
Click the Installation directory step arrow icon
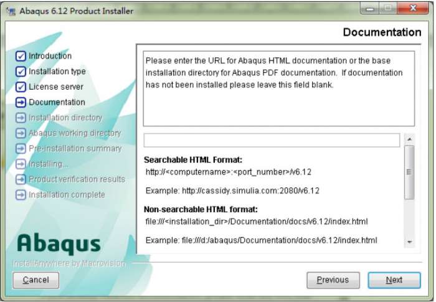(x=21, y=118)
